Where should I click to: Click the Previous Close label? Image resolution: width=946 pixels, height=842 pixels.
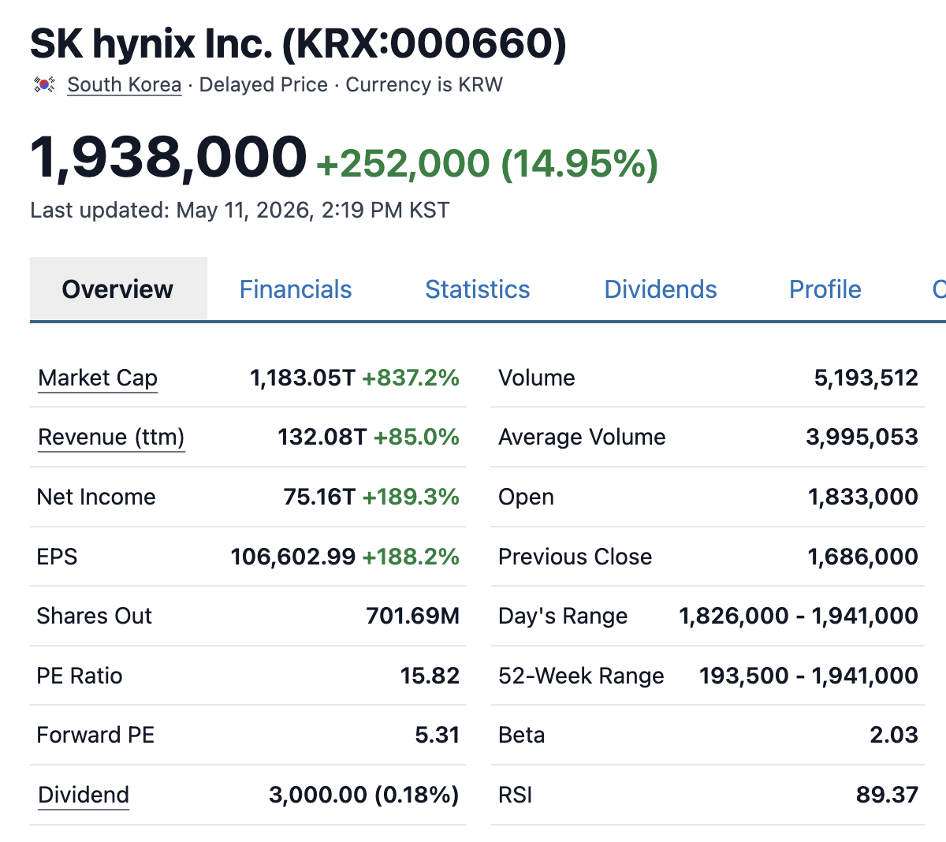point(575,557)
